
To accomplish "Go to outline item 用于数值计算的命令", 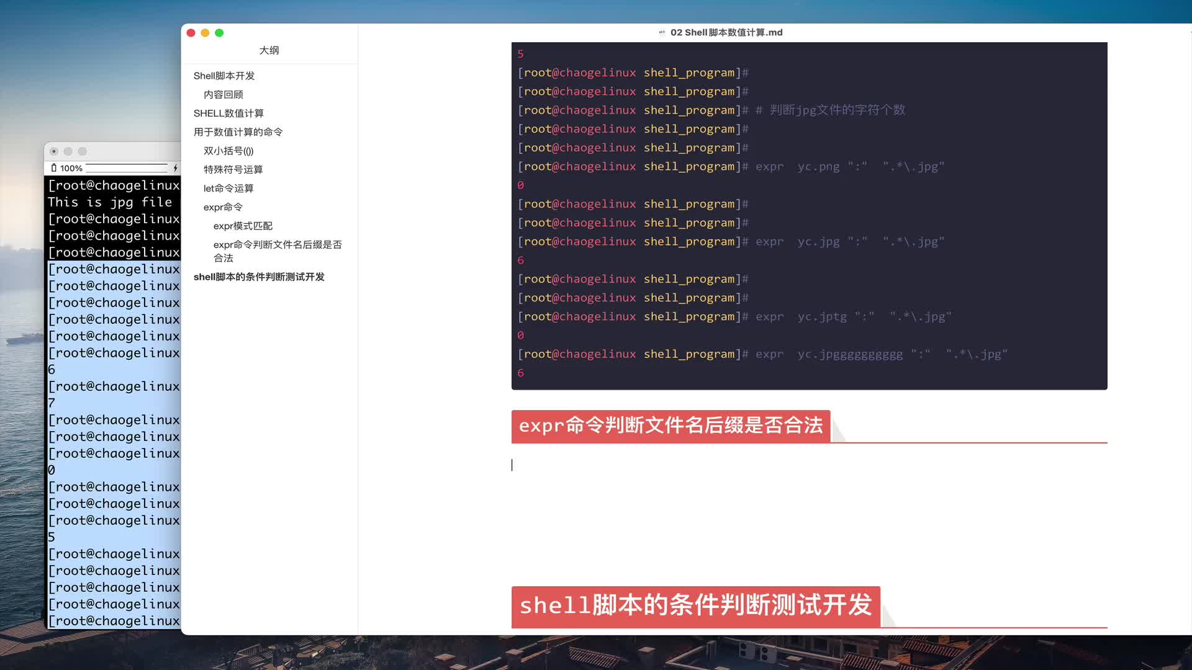I will tap(238, 132).
